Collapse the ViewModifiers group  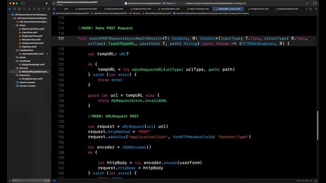[x=15, y=50]
